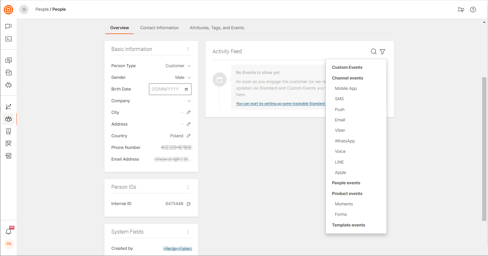The image size is (488, 256).
Task: Open the Analyze chart icon in sidebar
Action: pyautogui.click(x=8, y=106)
